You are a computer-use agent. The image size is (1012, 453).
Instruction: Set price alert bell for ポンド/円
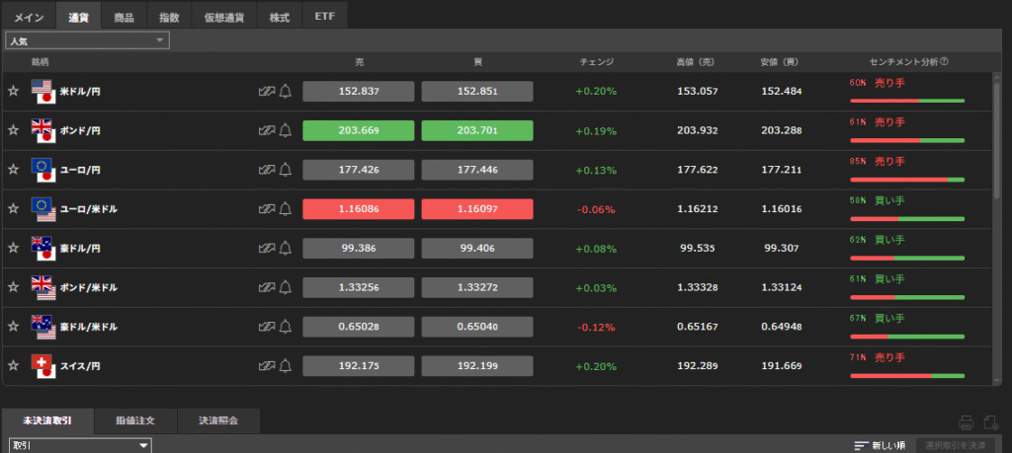[x=286, y=130]
